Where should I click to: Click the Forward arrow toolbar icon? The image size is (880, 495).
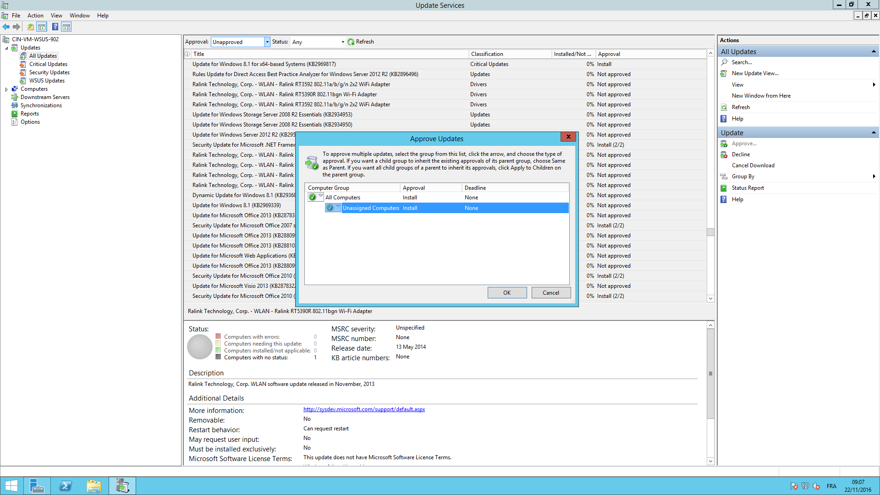coord(16,27)
